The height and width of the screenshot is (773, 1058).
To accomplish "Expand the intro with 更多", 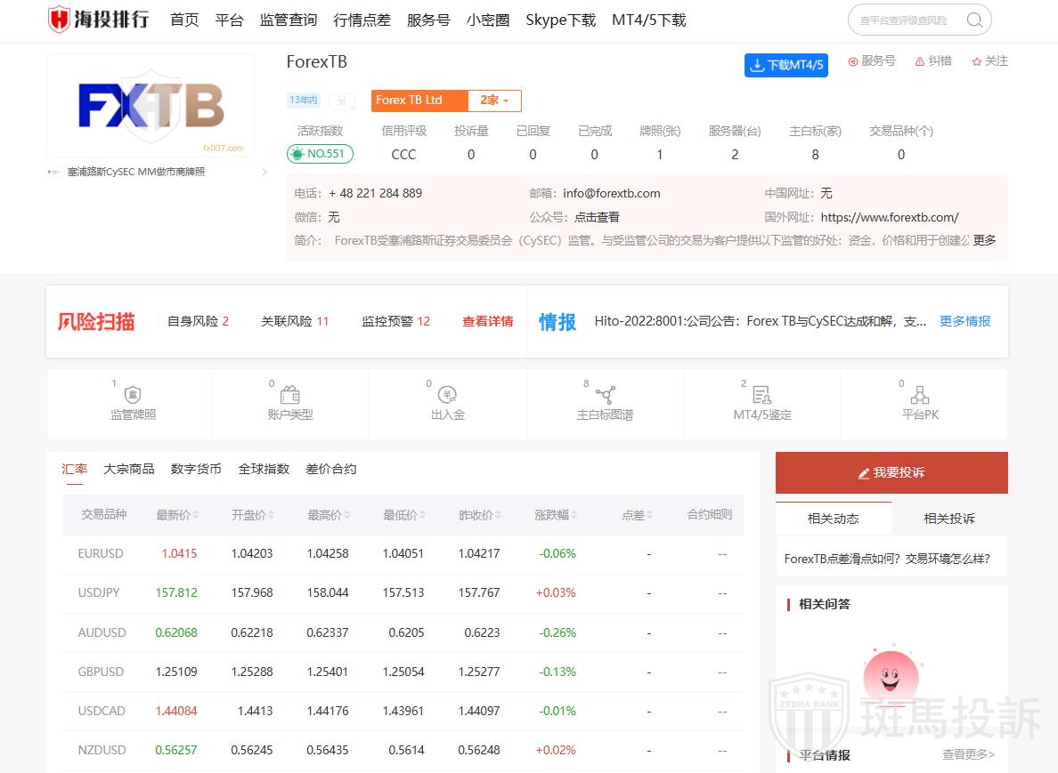I will click(984, 240).
